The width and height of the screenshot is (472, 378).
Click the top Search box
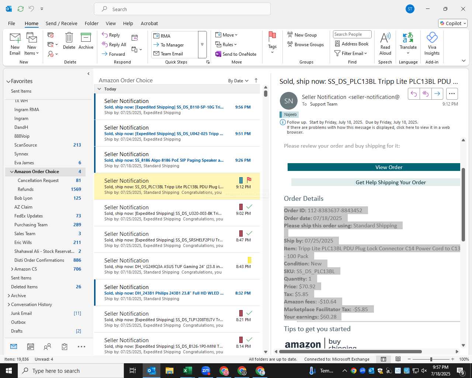pyautogui.click(x=182, y=9)
